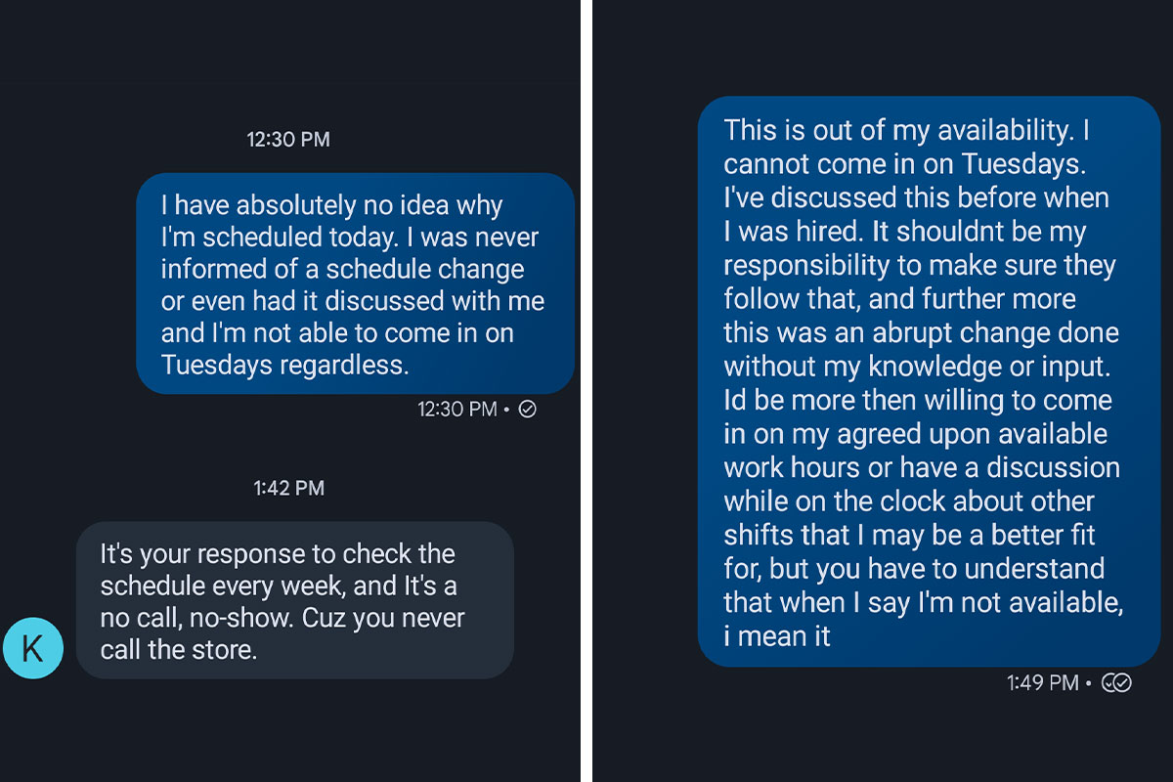Tap the circled check showing message delivery status
This screenshot has height=782, width=1173.
528,410
